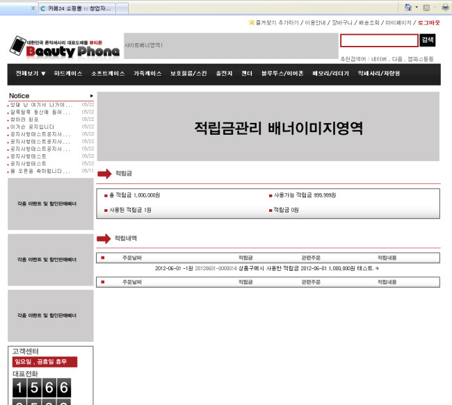Click the 적립금관리 banner image

(x=268, y=128)
